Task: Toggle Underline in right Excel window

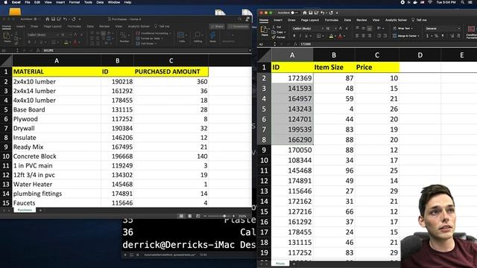Action: (x=306, y=36)
